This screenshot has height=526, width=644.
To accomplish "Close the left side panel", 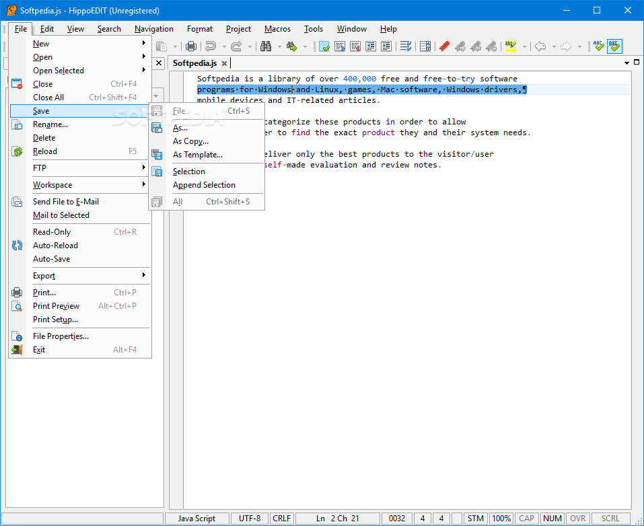I will click(x=159, y=63).
